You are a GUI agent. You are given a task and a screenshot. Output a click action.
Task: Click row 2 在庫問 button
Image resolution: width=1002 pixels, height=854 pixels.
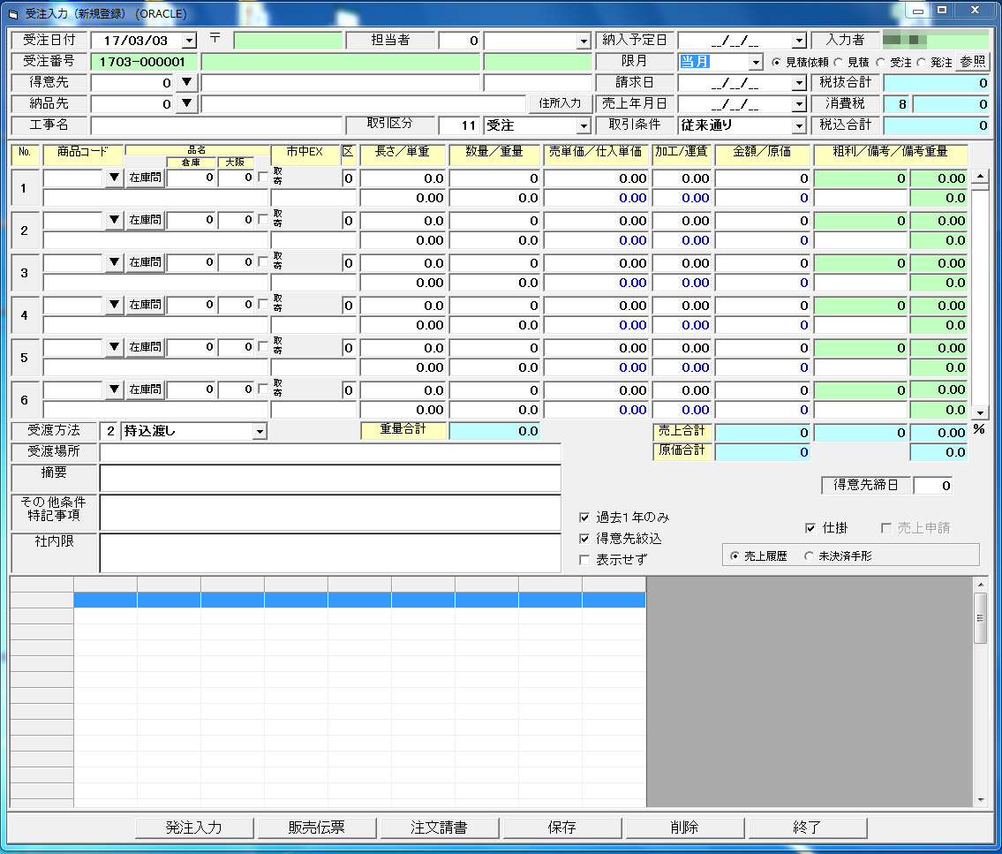point(145,219)
